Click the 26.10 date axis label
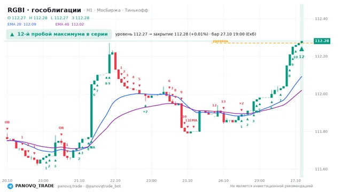The height and width of the screenshot is (192, 342). 223,181
